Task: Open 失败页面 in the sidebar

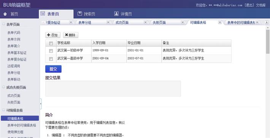Action: (14, 102)
